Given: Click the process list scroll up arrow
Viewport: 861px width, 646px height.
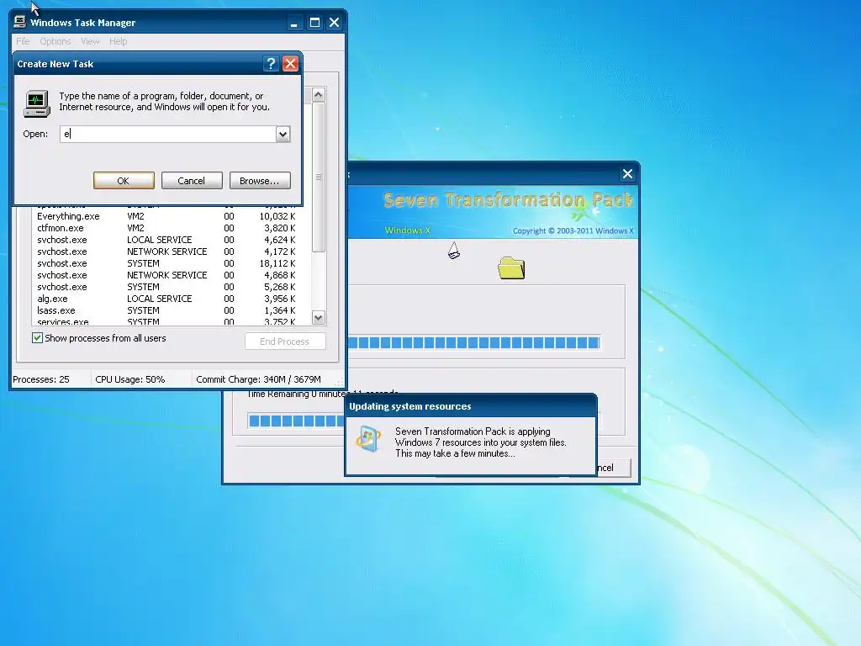Looking at the screenshot, I should pos(319,95).
